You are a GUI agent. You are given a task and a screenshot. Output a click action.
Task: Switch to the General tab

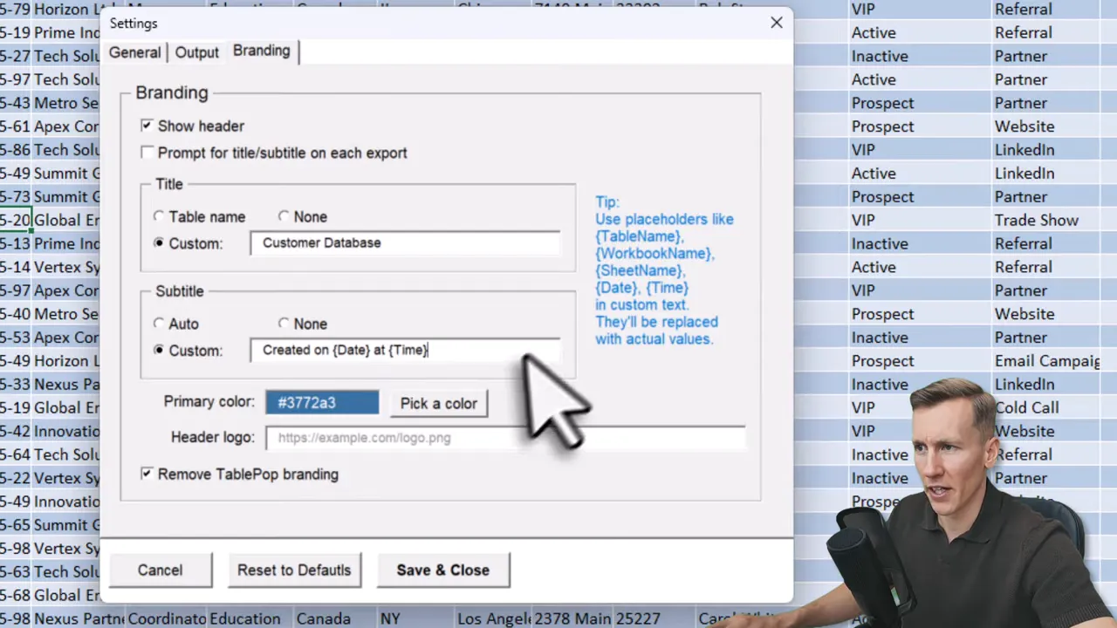tap(134, 51)
